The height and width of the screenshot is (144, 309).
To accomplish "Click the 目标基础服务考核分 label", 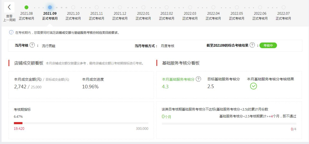I will coord(224,79).
